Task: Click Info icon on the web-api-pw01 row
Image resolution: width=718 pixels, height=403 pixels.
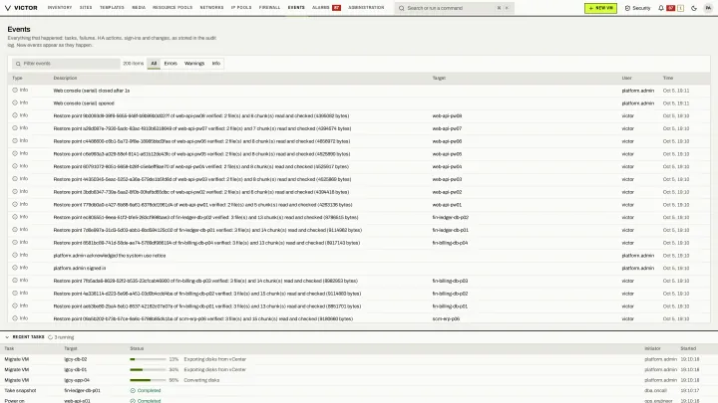Action: (x=15, y=204)
